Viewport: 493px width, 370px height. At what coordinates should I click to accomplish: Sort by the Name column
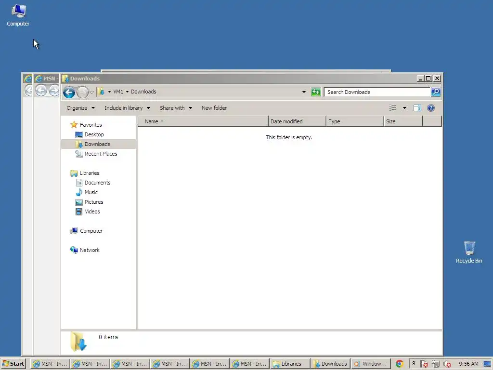point(203,121)
